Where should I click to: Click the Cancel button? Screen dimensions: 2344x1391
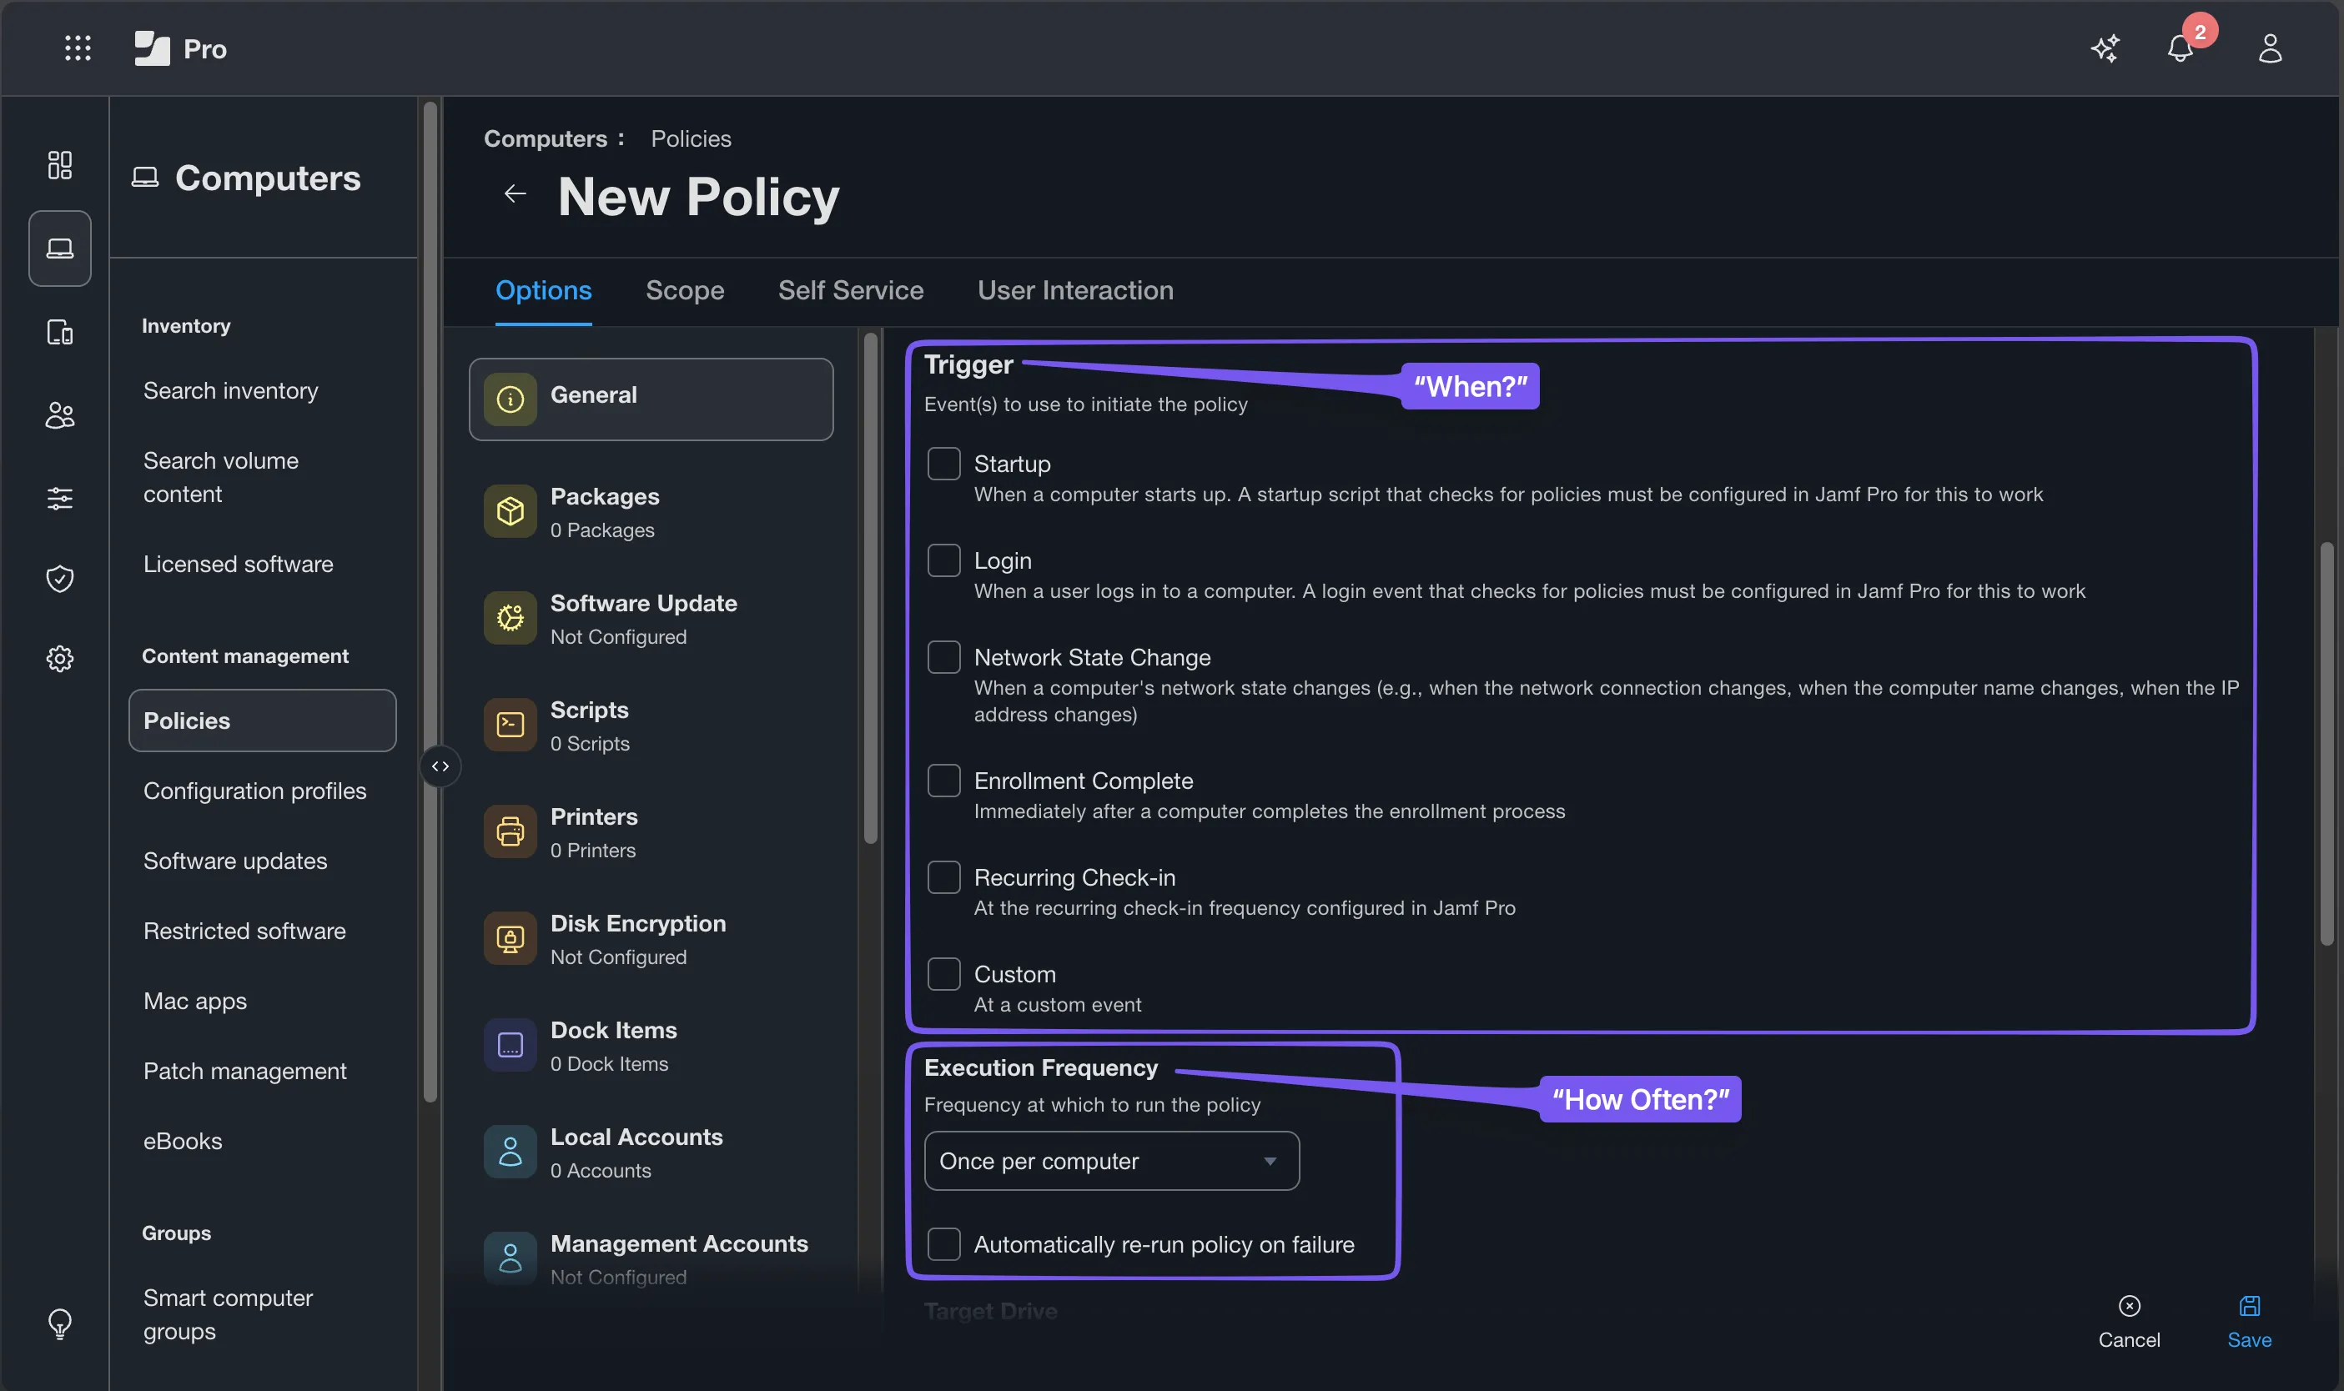tap(2130, 1323)
